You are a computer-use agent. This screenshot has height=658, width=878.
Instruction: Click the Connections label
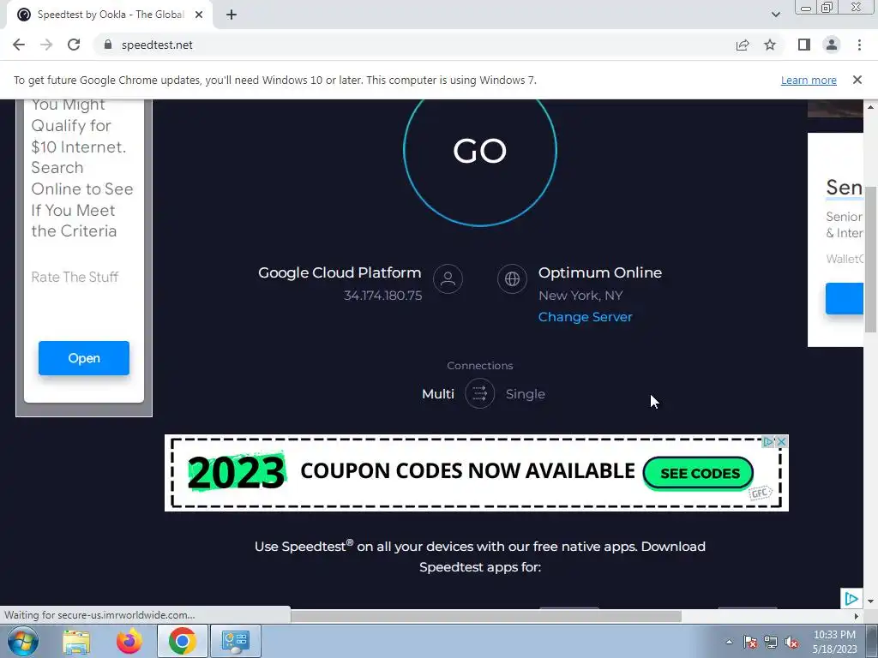pyautogui.click(x=480, y=365)
